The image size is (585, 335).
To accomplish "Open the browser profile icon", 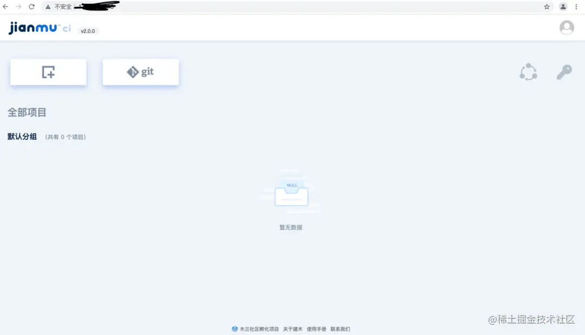I will [563, 7].
